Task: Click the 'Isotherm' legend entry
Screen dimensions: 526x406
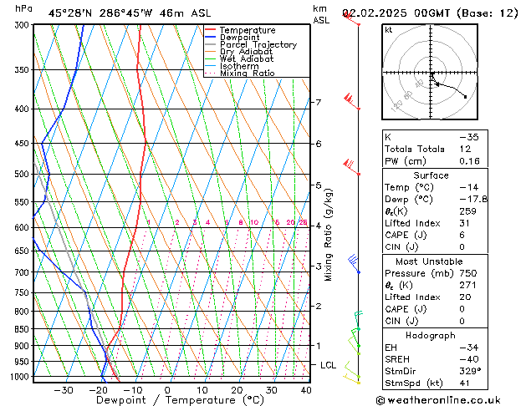Action: pos(232,66)
